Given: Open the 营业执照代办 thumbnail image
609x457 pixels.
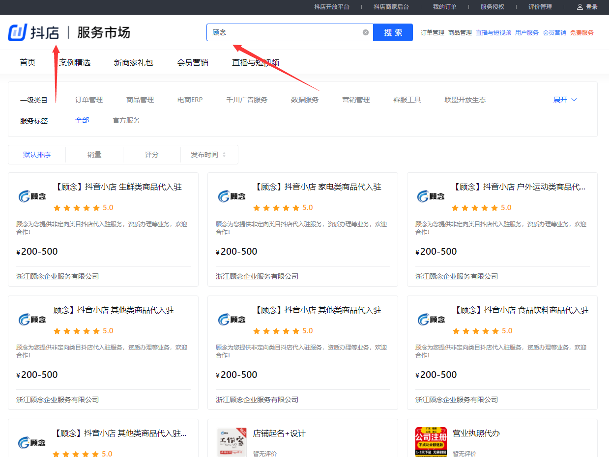Looking at the screenshot, I should tap(431, 442).
